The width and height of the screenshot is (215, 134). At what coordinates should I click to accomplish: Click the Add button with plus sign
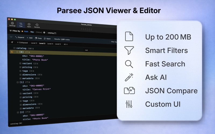(x=30, y=38)
